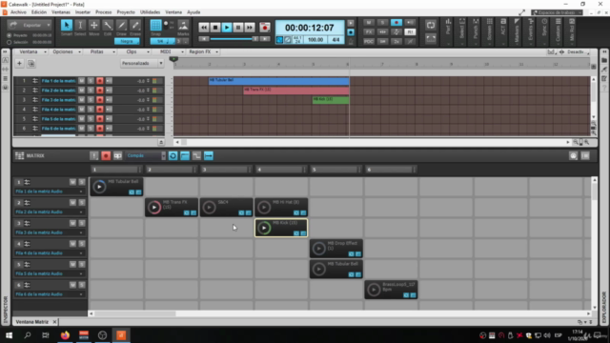This screenshot has width=610, height=343.
Task: Activate the Move tool
Action: [x=93, y=26]
